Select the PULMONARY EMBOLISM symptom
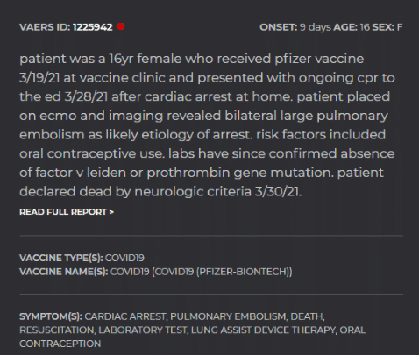This screenshot has height=355, width=419. pyautogui.click(x=228, y=316)
